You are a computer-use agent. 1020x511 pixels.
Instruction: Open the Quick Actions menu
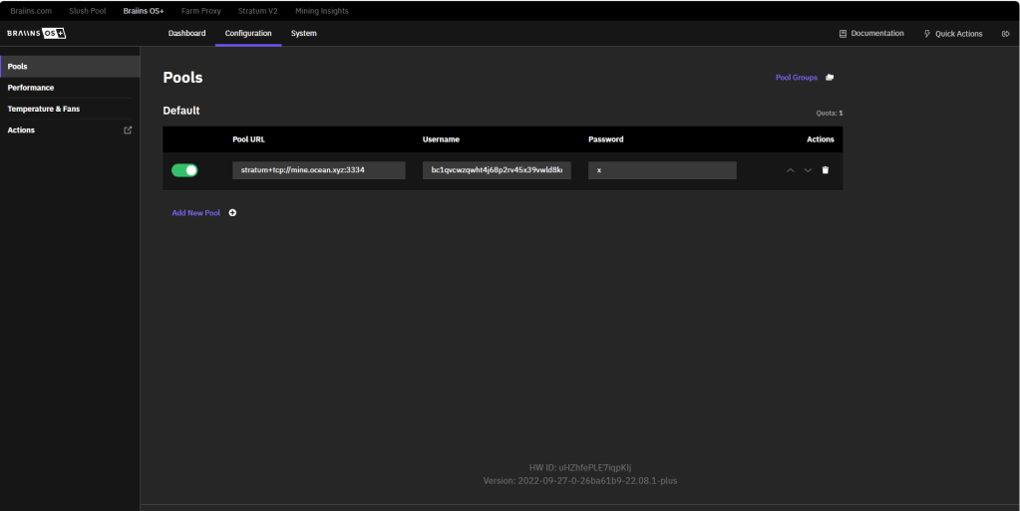coord(952,34)
